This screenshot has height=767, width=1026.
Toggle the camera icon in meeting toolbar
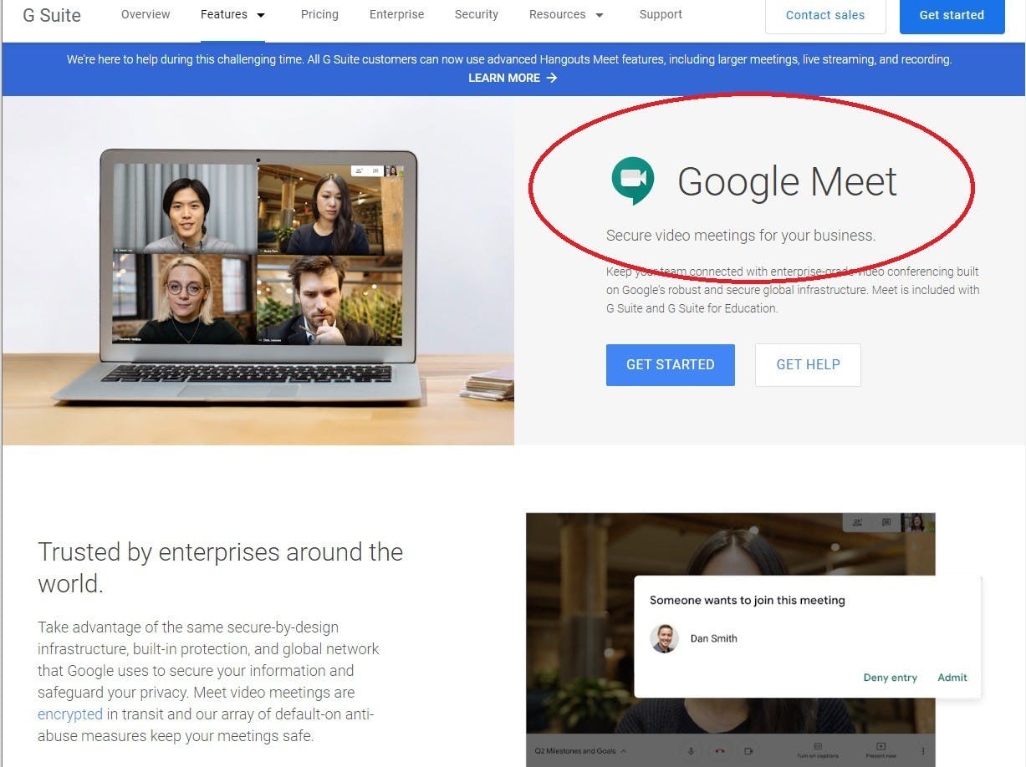click(748, 751)
